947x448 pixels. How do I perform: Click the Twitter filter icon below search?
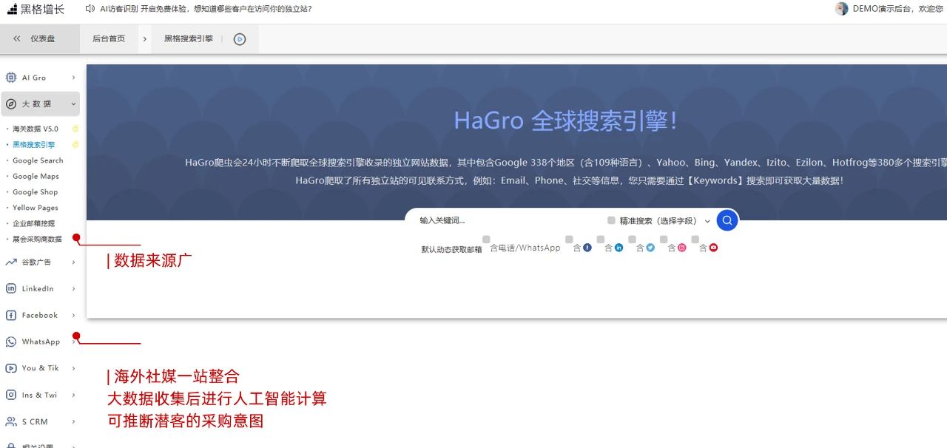650,248
